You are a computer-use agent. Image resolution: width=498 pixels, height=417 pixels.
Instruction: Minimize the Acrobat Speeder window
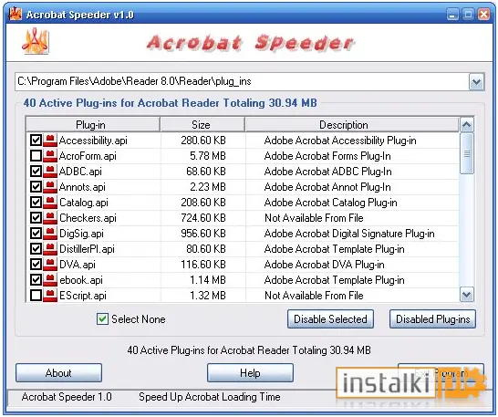click(452, 15)
